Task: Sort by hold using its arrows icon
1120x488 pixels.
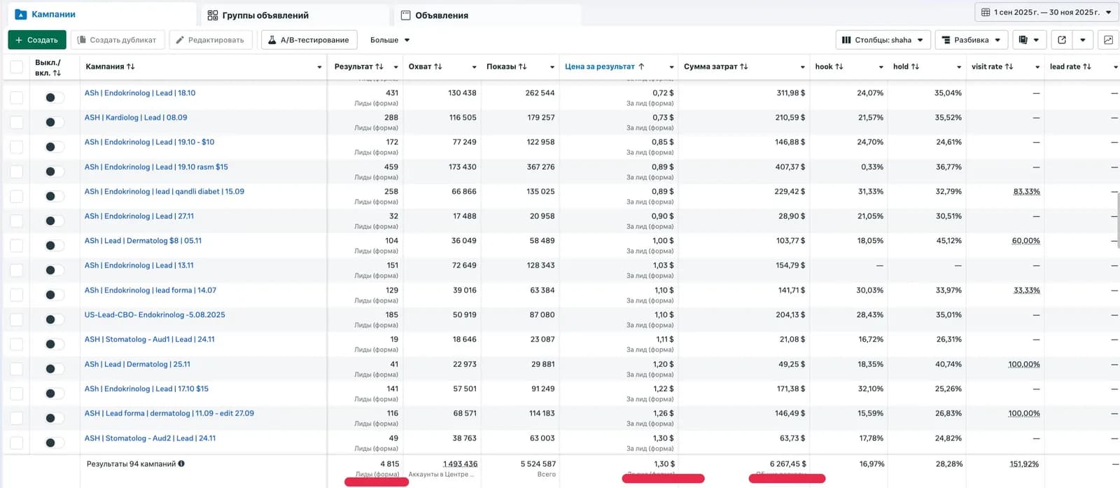Action: [915, 67]
